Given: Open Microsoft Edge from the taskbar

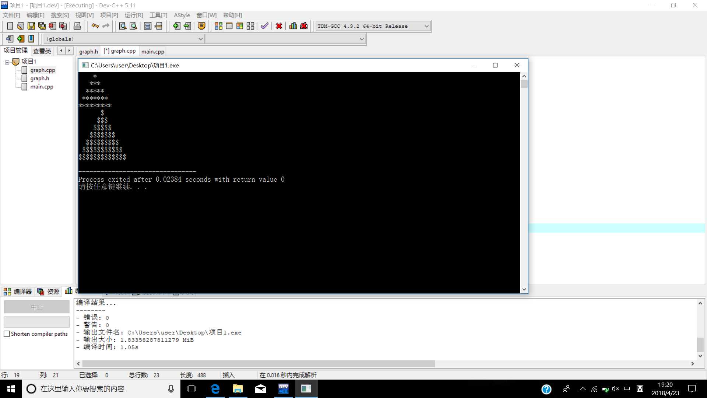Looking at the screenshot, I should pyautogui.click(x=215, y=389).
